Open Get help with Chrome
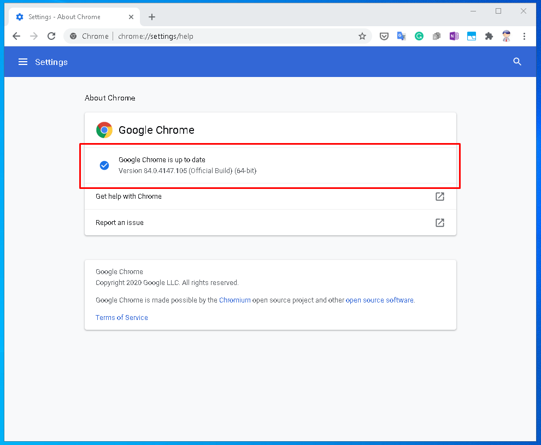Viewport: 541px width, 445px height. click(270, 197)
